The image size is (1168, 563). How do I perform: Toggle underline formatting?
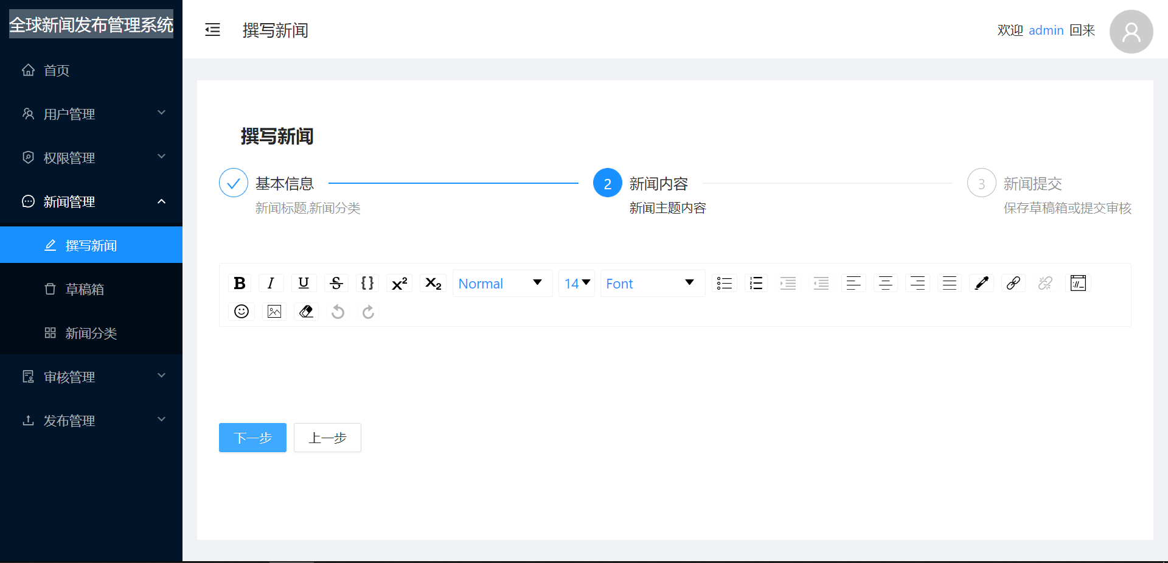tap(304, 283)
